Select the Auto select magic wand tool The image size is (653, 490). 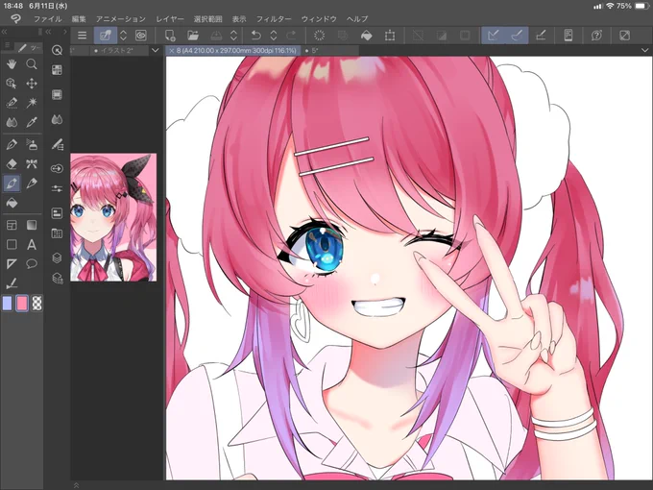click(x=32, y=103)
